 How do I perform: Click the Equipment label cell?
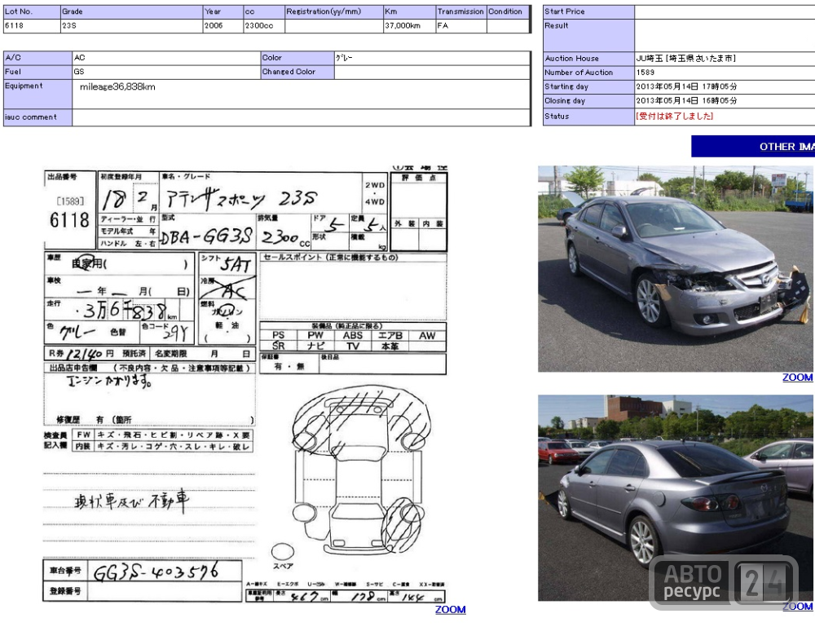[x=38, y=94]
